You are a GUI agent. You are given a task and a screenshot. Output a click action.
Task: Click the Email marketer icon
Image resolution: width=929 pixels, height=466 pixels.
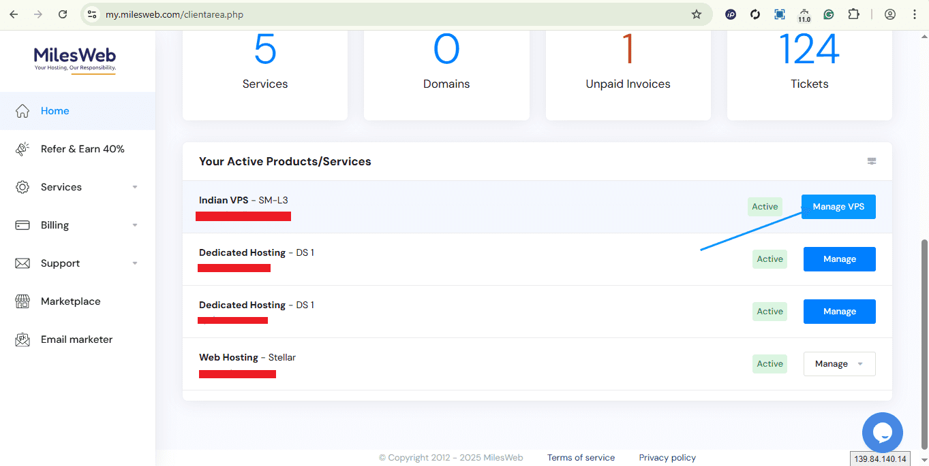tap(22, 339)
